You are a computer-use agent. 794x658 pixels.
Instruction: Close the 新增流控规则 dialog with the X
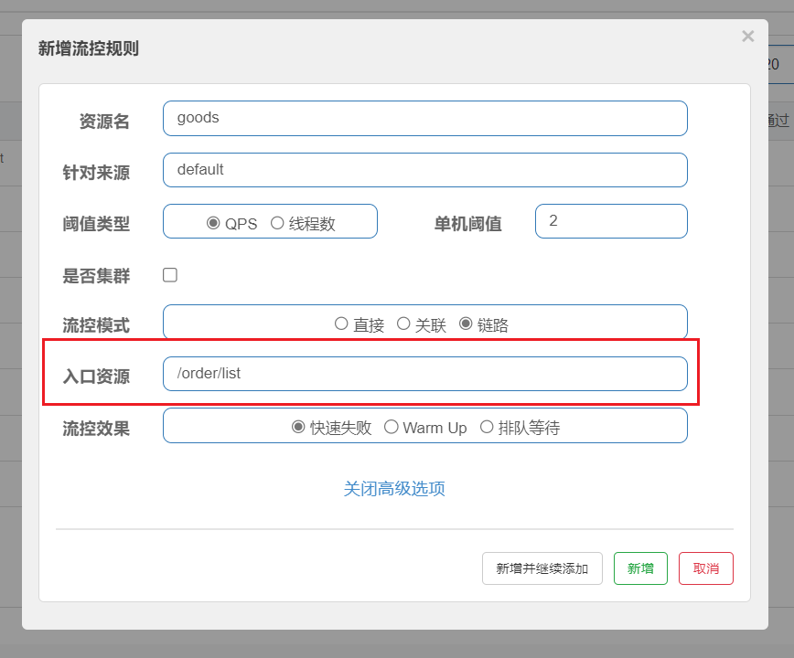[747, 37]
